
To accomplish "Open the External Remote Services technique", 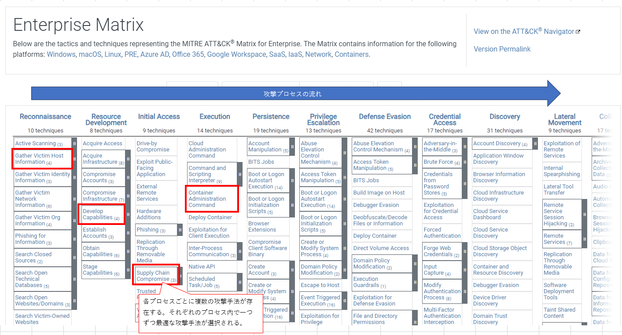I will click(x=147, y=193).
